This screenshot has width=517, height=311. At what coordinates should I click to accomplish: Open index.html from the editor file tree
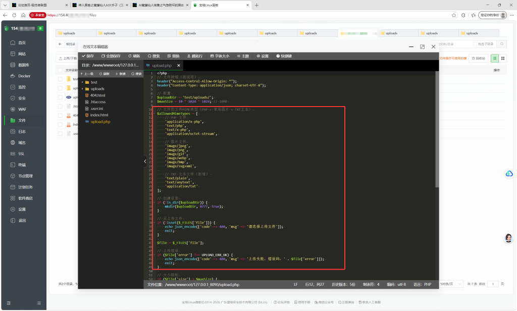(99, 115)
